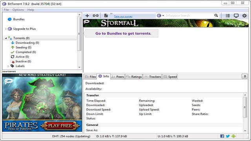The height and width of the screenshot is (141, 251).
Task: Click the Transfer section header
Action: [x=93, y=95]
